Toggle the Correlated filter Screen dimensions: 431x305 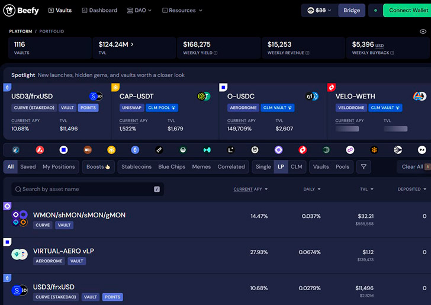coord(231,166)
